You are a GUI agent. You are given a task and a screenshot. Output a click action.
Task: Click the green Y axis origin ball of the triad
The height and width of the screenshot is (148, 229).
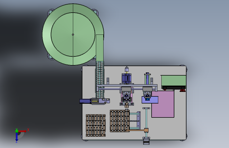17,131
